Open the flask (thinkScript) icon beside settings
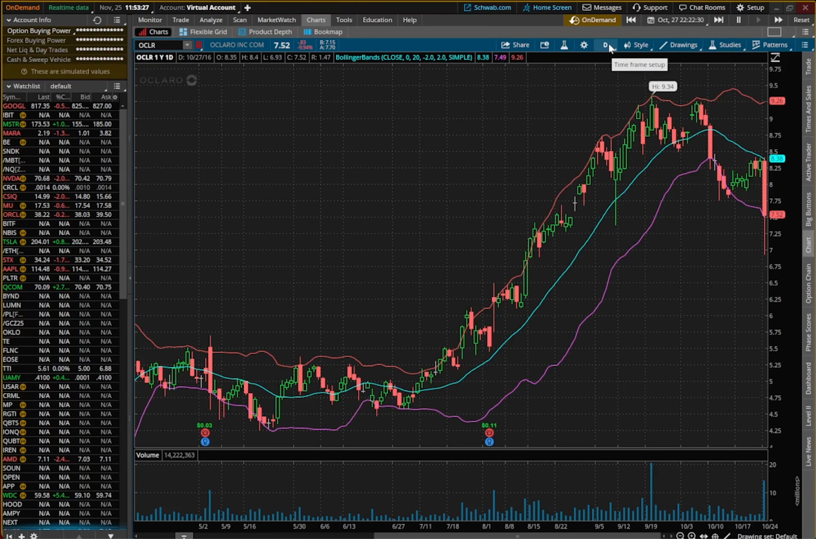This screenshot has width=816, height=539. (x=564, y=45)
